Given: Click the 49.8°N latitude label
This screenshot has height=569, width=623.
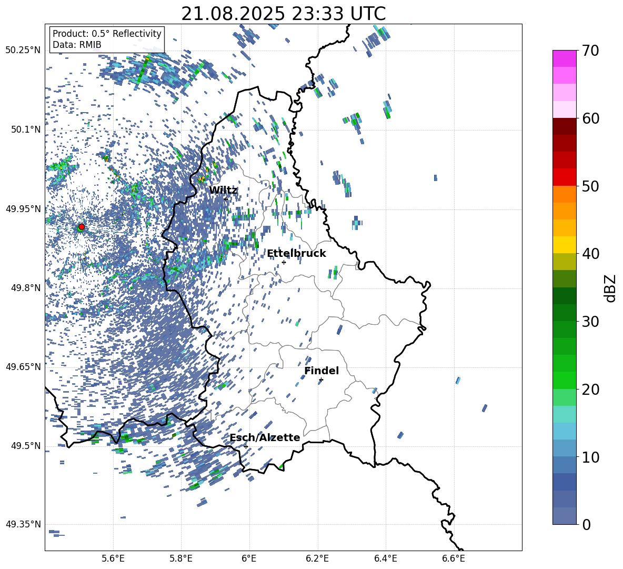Looking at the screenshot, I should (25, 288).
